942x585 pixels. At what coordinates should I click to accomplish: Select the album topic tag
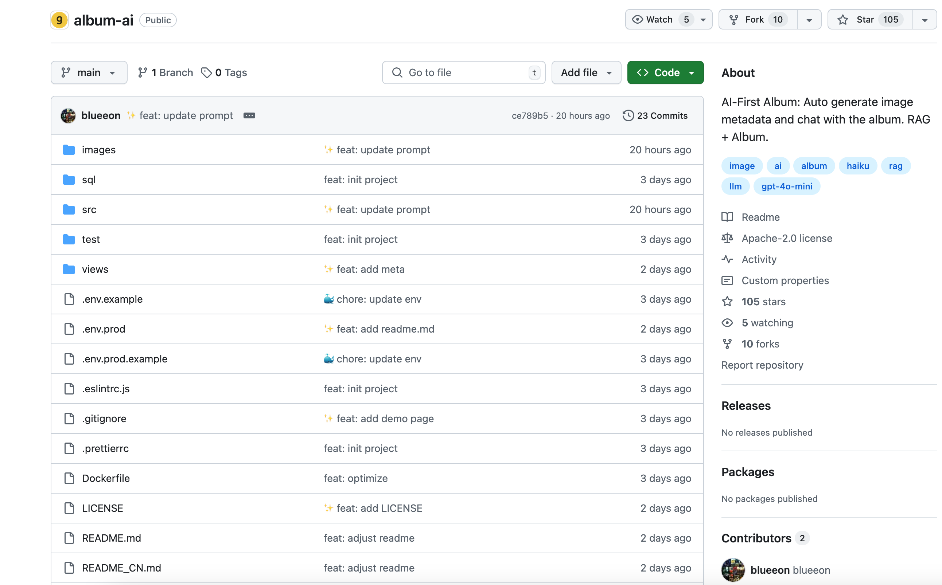point(814,166)
